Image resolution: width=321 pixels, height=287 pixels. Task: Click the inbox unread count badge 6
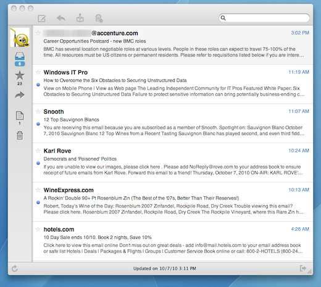click(x=20, y=64)
